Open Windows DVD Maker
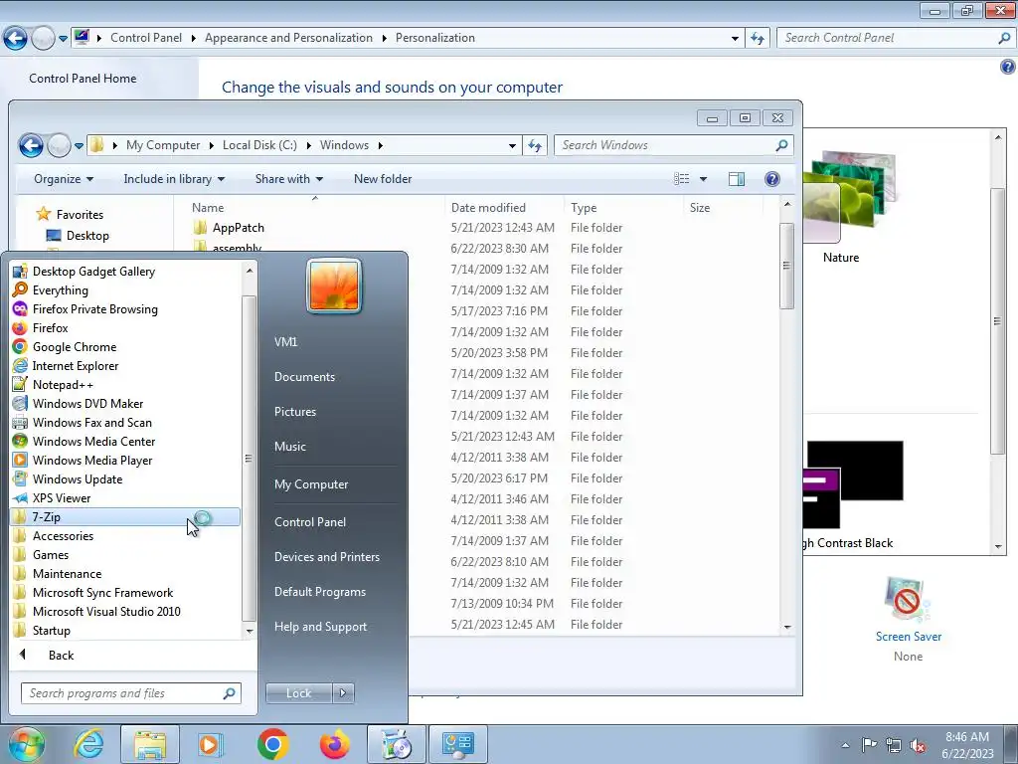 pos(87,404)
